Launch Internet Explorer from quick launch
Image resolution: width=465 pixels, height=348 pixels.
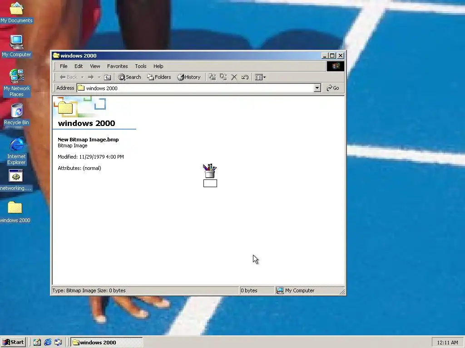[x=48, y=343]
